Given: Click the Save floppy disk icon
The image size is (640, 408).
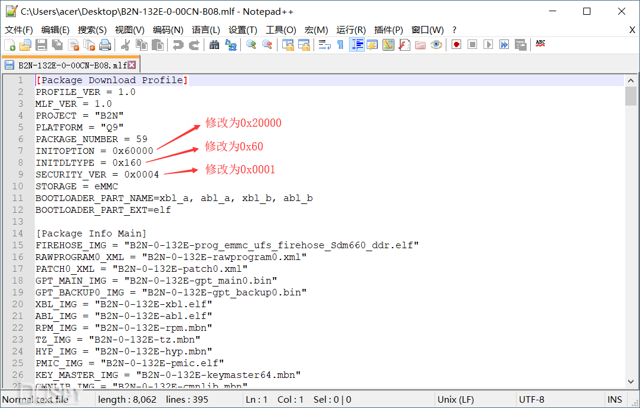Looking at the screenshot, I should [41, 45].
